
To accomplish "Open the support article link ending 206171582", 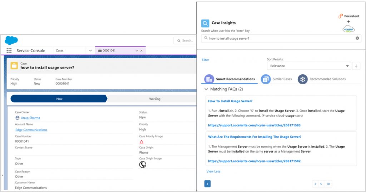I will [254, 161].
